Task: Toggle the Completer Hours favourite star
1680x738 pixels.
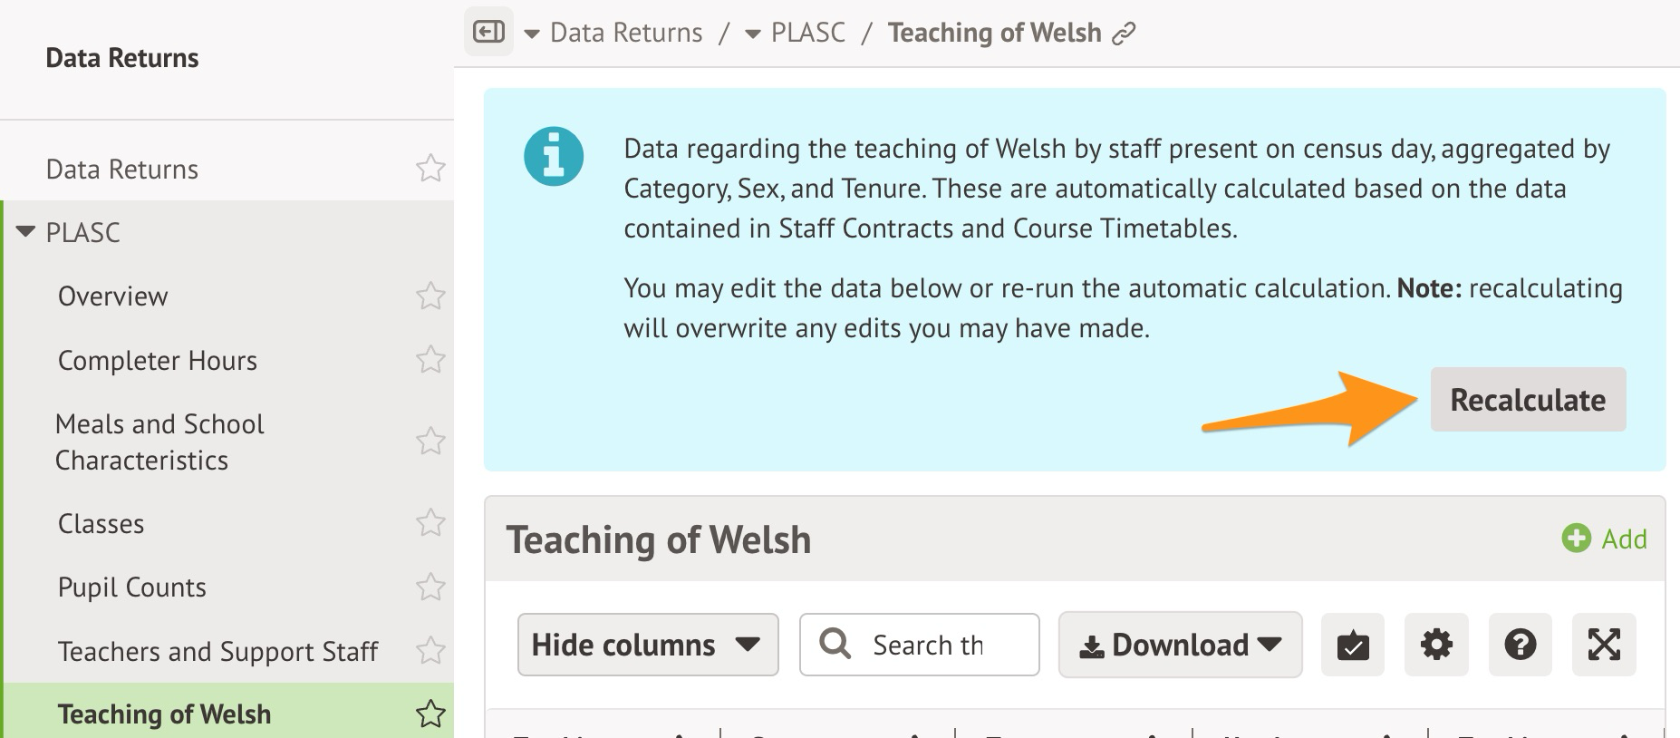Action: coord(430,360)
